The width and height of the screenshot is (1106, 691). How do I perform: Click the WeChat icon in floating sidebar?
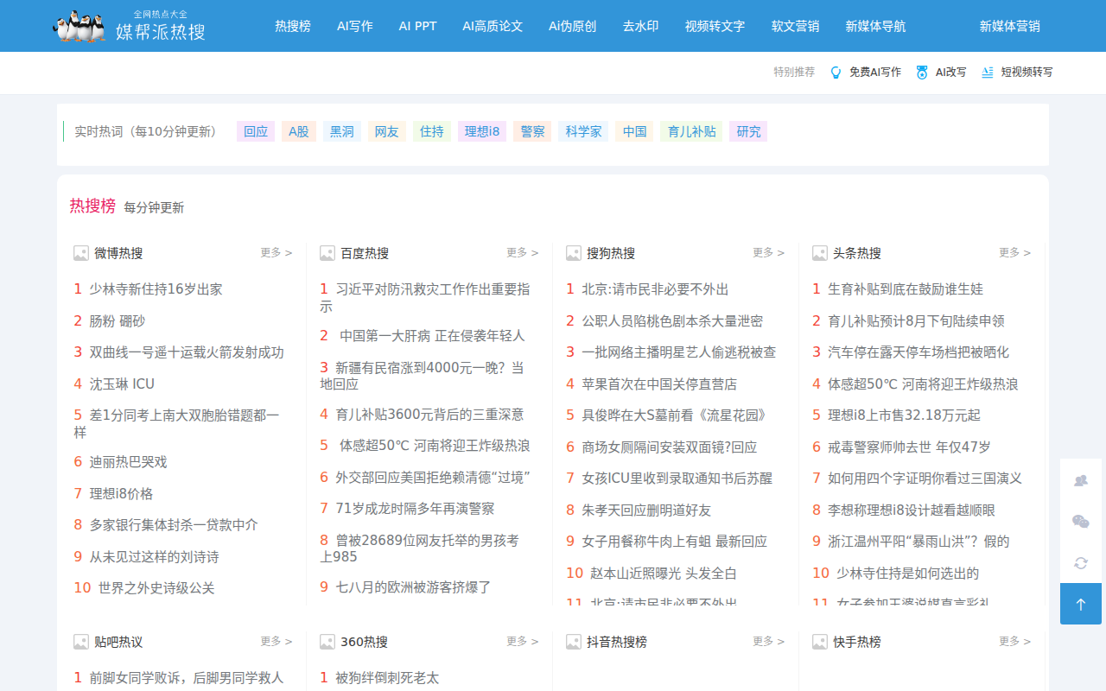coord(1081,522)
